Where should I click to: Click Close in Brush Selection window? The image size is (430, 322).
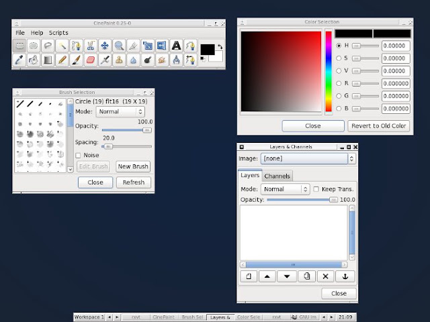95,182
